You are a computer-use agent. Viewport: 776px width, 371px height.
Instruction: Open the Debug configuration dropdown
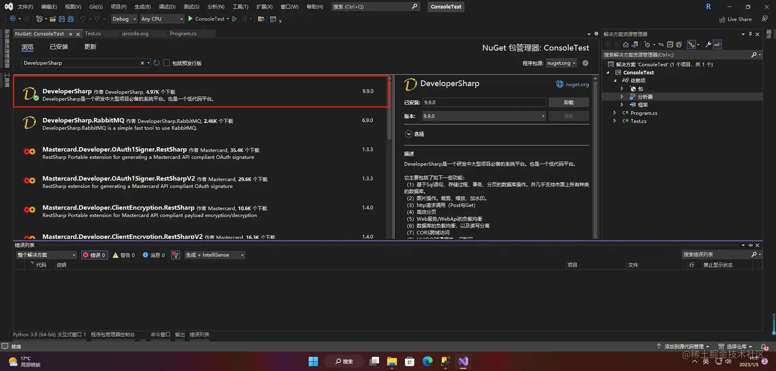click(x=124, y=19)
